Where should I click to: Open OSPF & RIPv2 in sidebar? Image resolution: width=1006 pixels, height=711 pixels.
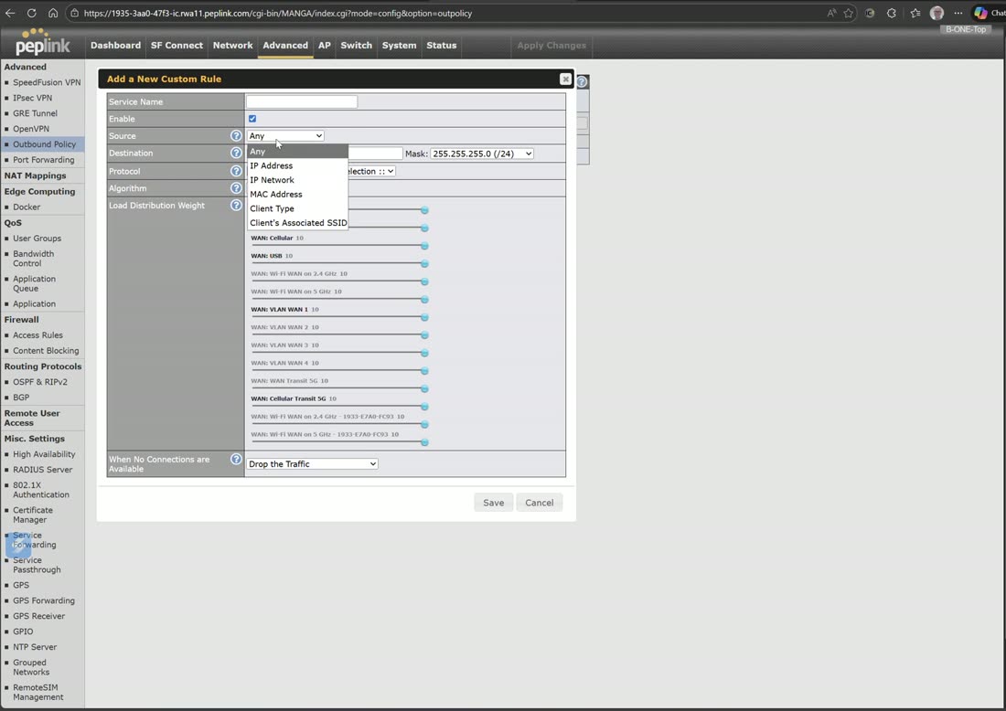click(39, 382)
